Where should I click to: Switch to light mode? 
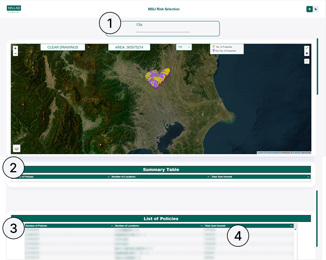[309, 9]
